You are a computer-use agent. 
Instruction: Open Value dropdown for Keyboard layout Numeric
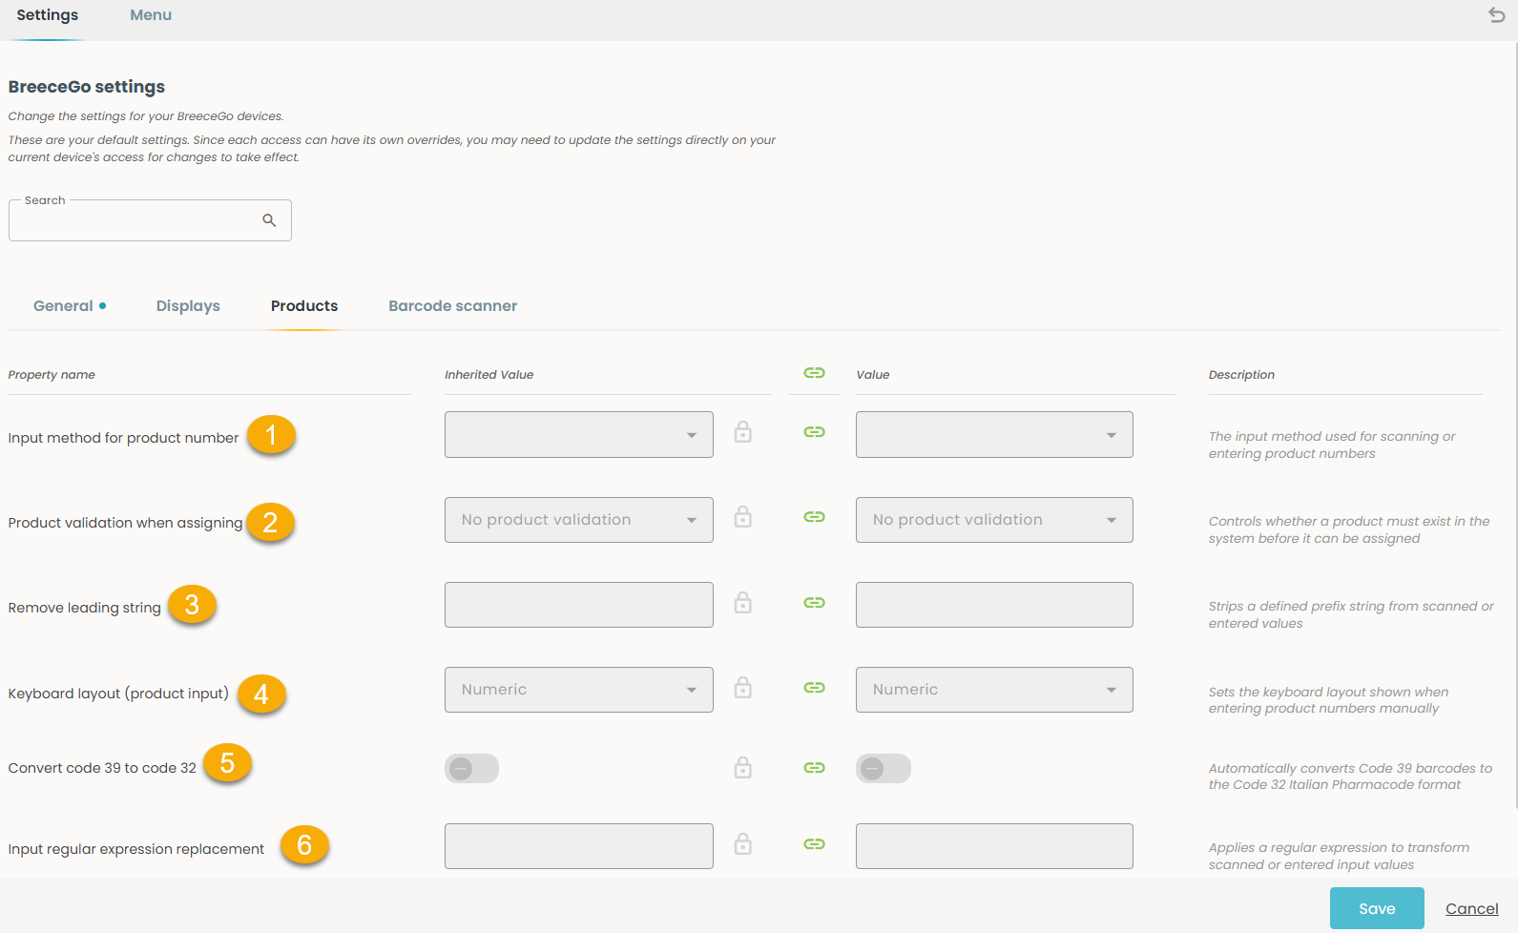click(x=994, y=690)
